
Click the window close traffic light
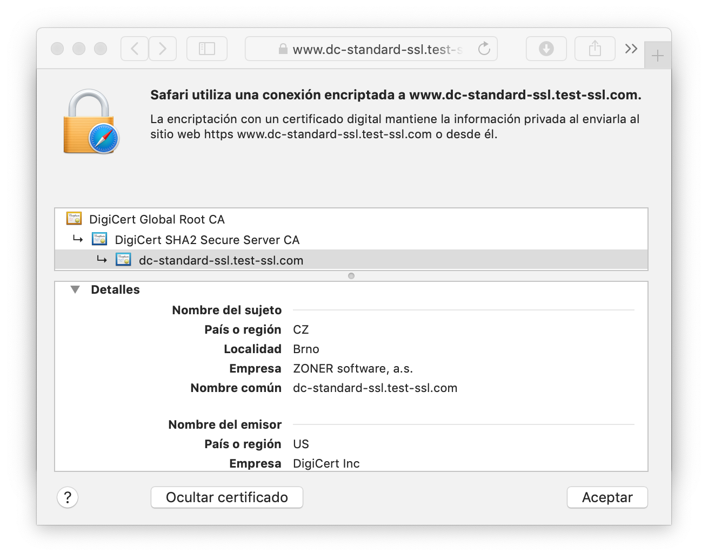(57, 49)
